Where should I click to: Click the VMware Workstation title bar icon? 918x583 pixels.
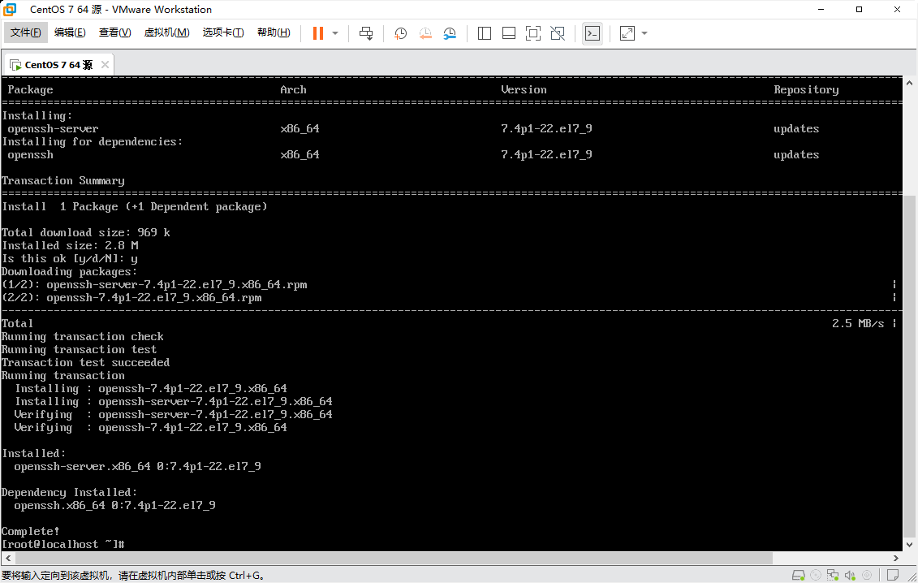pyautogui.click(x=10, y=10)
